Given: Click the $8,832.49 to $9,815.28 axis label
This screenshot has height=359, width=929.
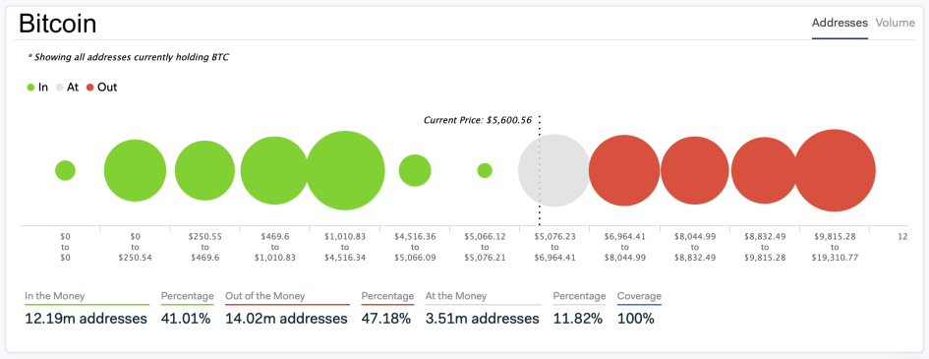Looking at the screenshot, I should (764, 247).
